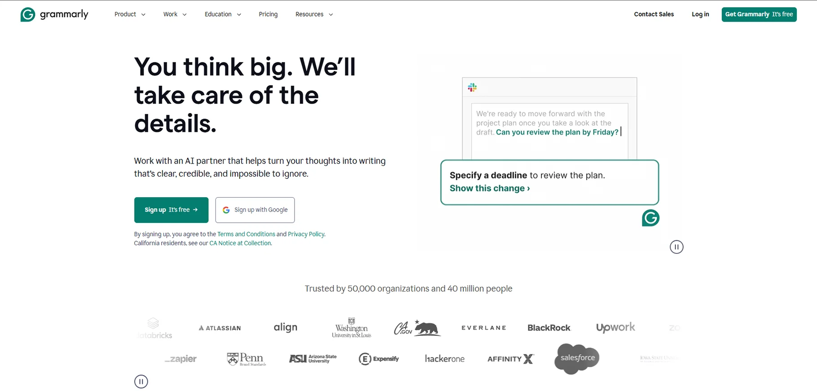Click the Atlassian logo
Image resolution: width=817 pixels, height=391 pixels.
(220, 328)
